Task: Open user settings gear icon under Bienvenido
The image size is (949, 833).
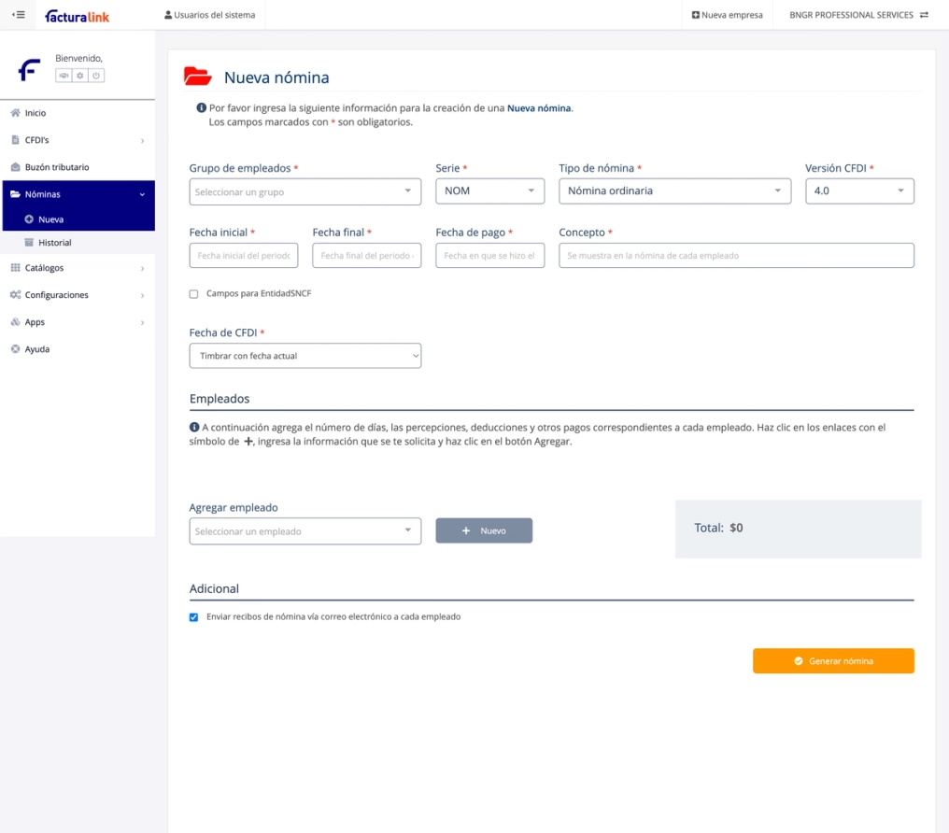Action: (x=80, y=76)
